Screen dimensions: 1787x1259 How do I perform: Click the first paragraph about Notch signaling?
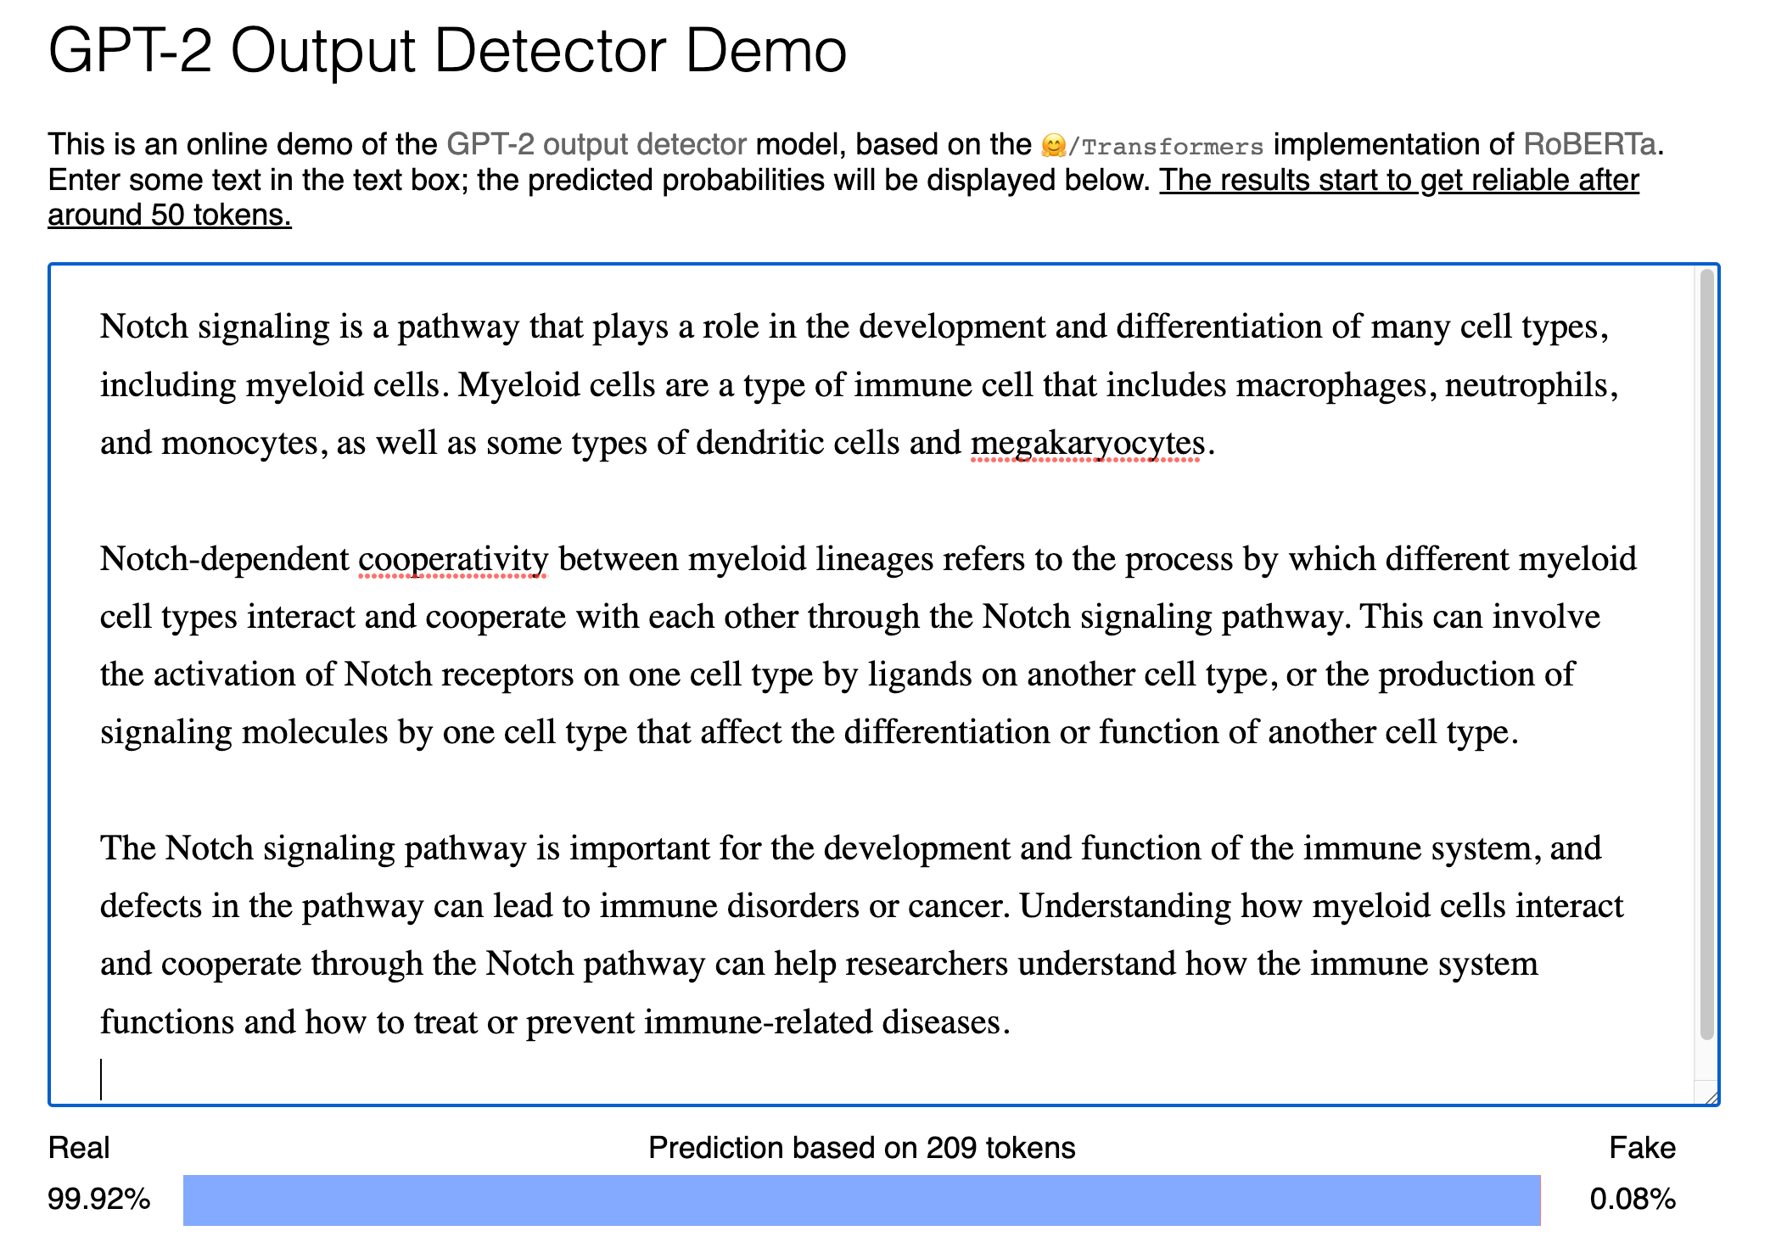(x=849, y=384)
